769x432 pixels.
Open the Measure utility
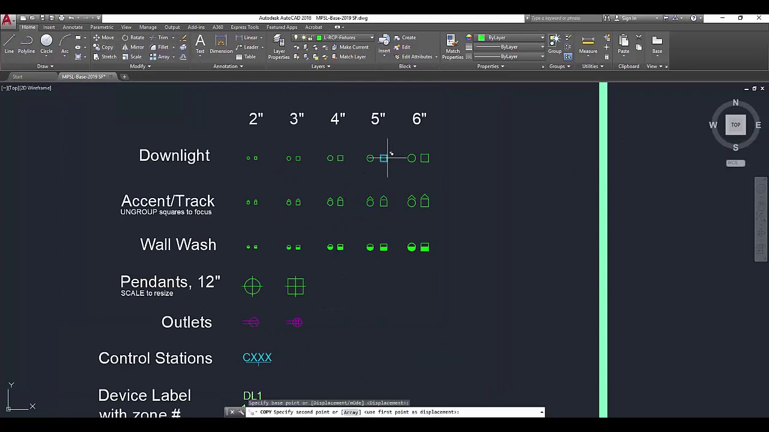click(x=588, y=44)
